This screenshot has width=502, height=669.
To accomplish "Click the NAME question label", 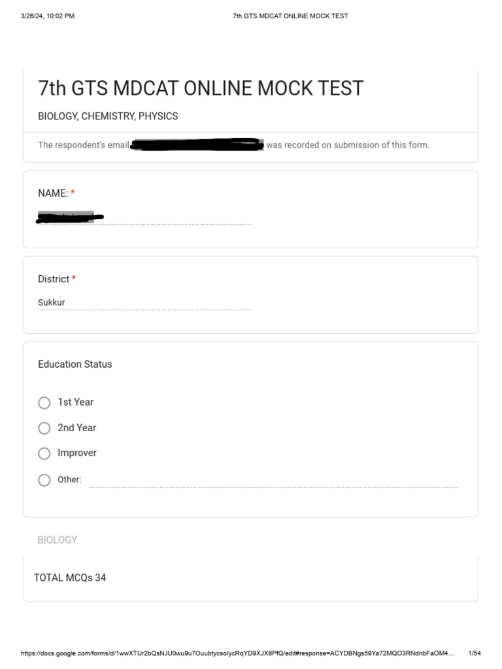I will coord(53,193).
